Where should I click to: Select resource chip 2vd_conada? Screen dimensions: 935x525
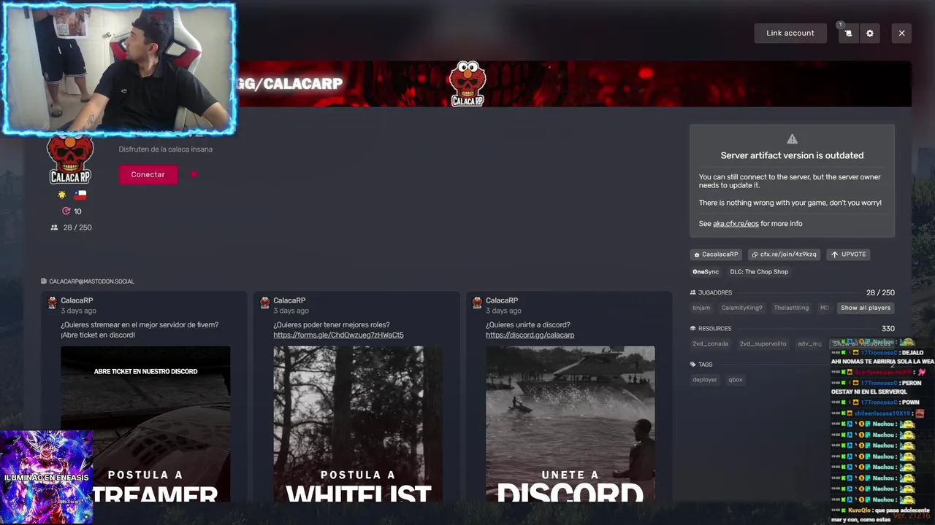pyautogui.click(x=710, y=343)
